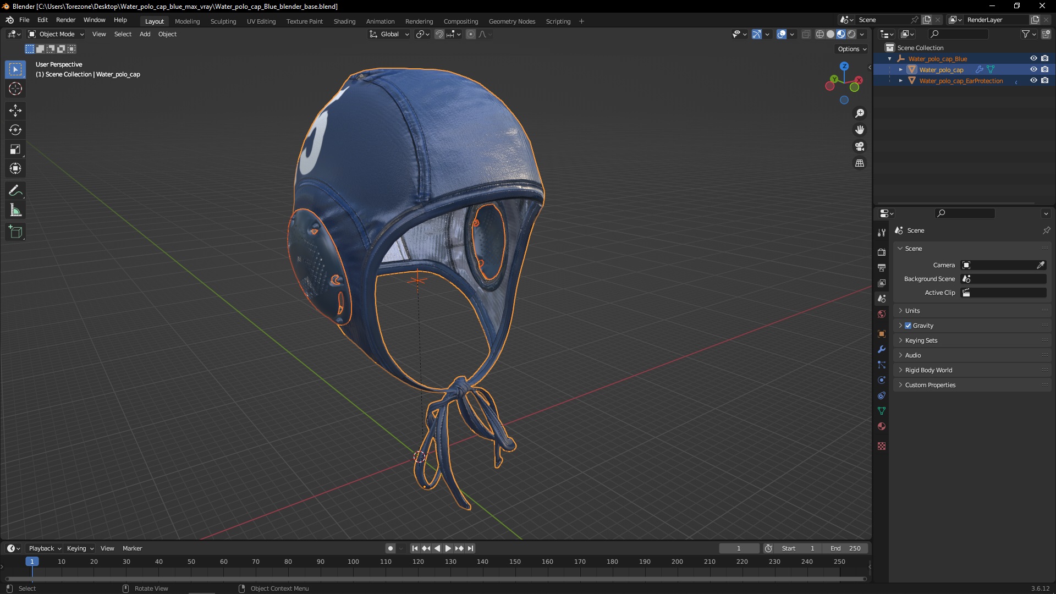Toggle proportional editing
The width and height of the screenshot is (1056, 594).
pos(471,34)
